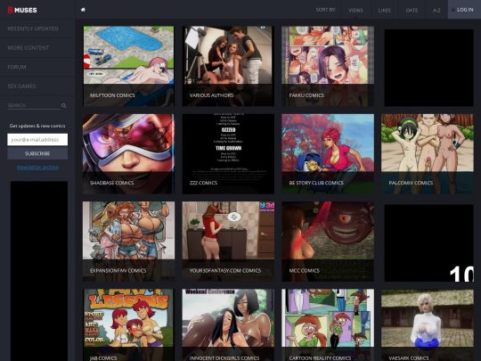This screenshot has width=481, height=361.
Task: Click the site logo in header
Action: tap(22, 10)
